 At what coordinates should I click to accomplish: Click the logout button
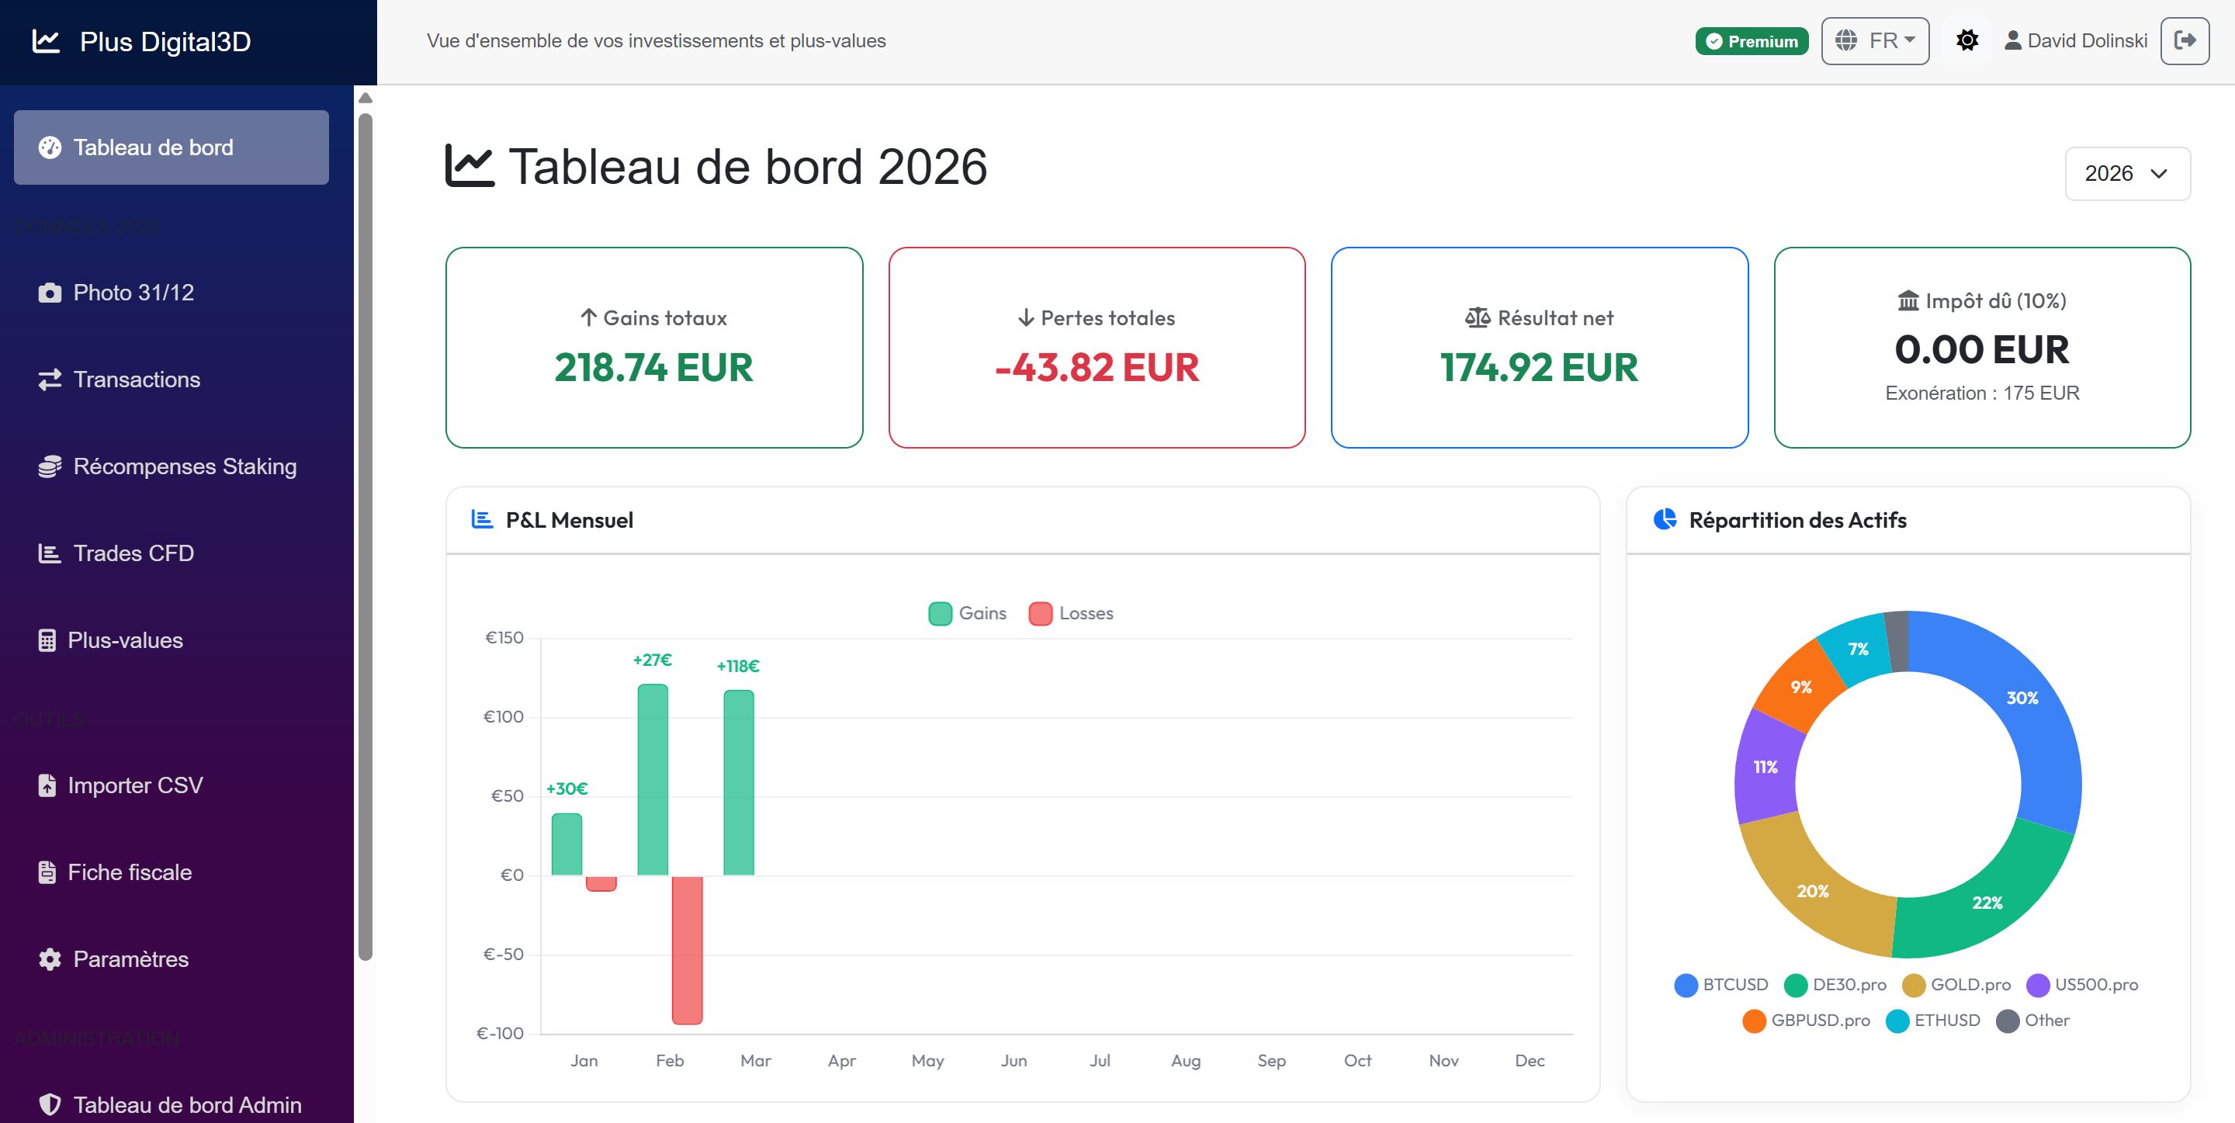tap(2186, 40)
